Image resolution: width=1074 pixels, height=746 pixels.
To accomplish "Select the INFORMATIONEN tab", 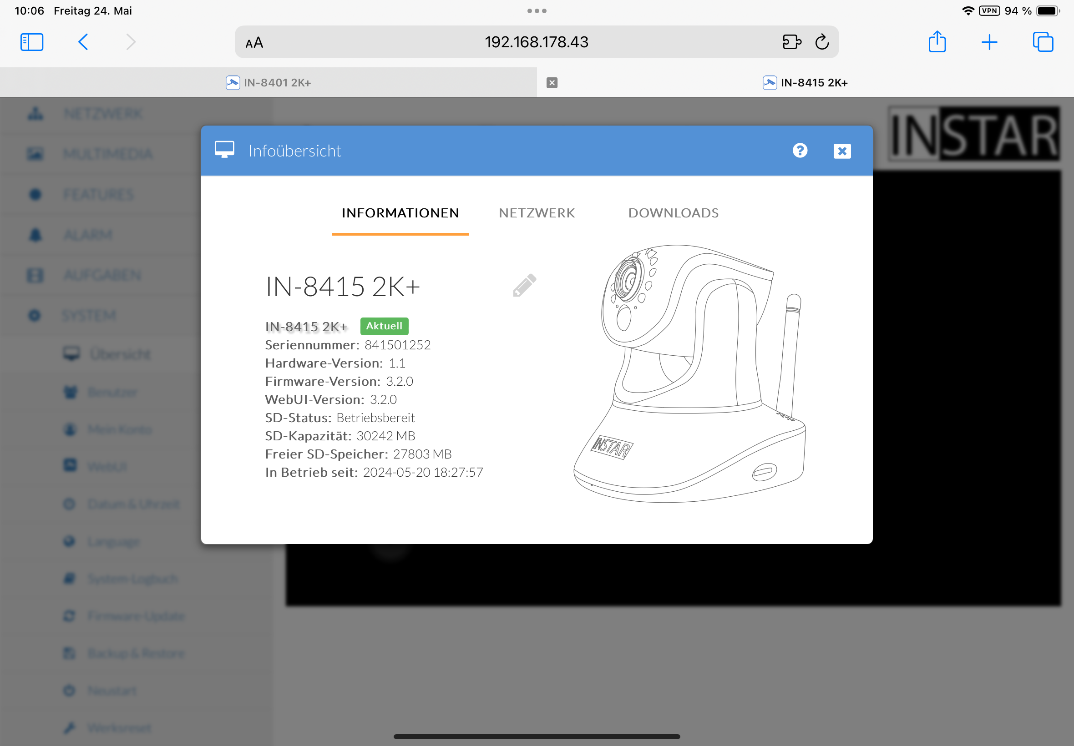I will (400, 213).
